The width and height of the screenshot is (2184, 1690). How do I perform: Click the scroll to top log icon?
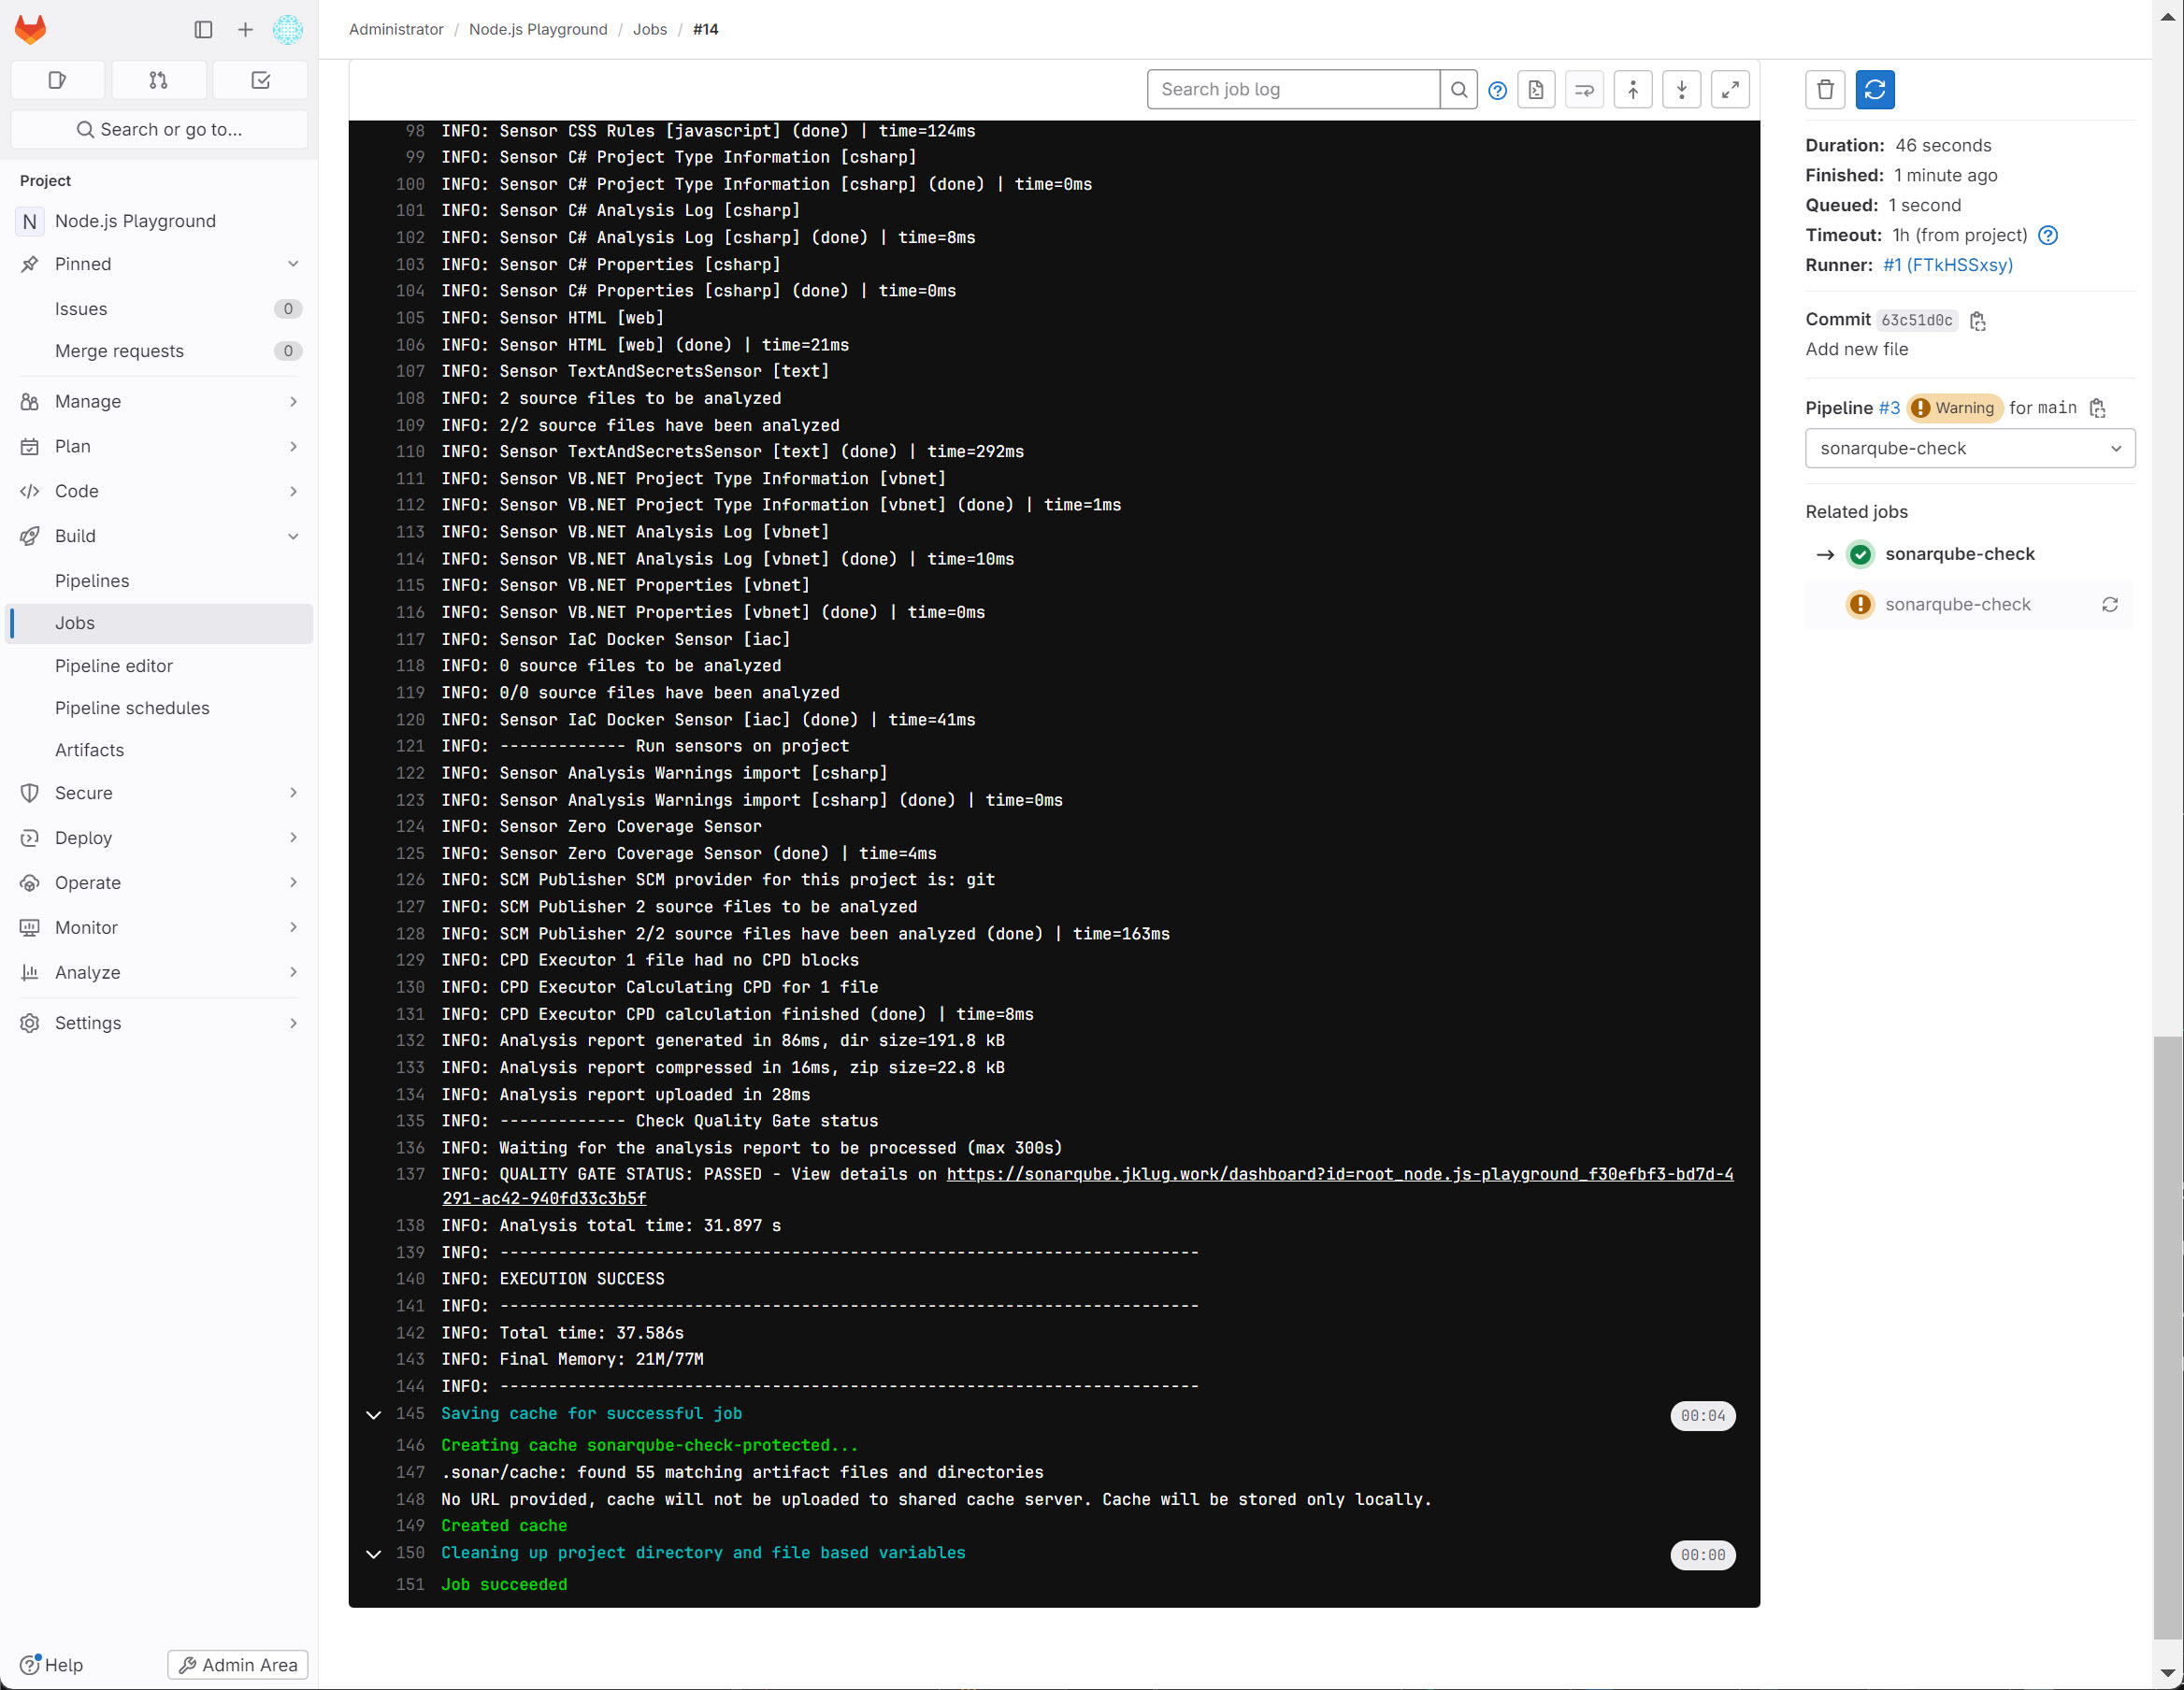click(x=1632, y=90)
